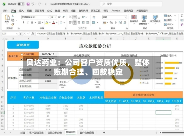Viewport: 184px width, 136px height.
Task: Expand the 插入 cells dropdown arrow
Action: (175, 16)
